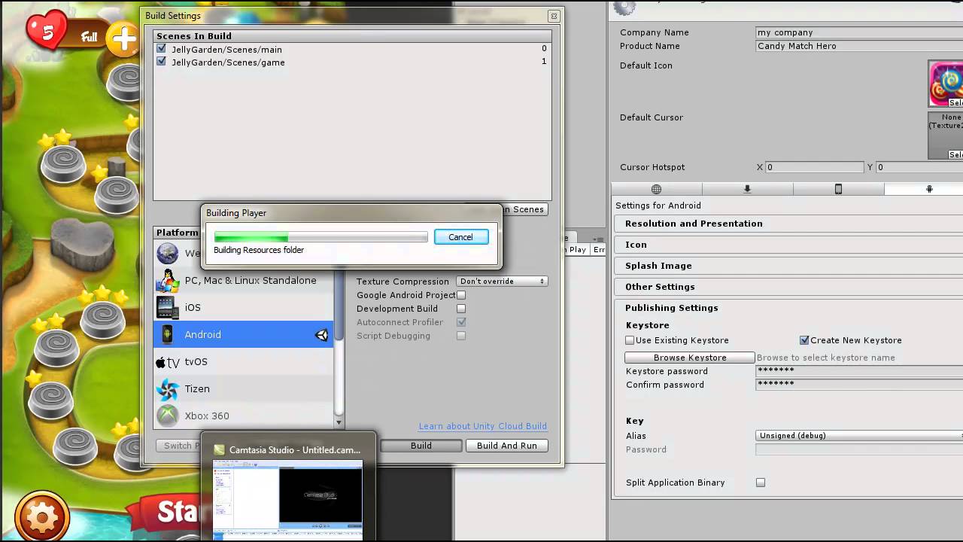This screenshot has height=542, width=963.
Task: Click down arrow of platform list scrollbar
Action: tap(339, 423)
